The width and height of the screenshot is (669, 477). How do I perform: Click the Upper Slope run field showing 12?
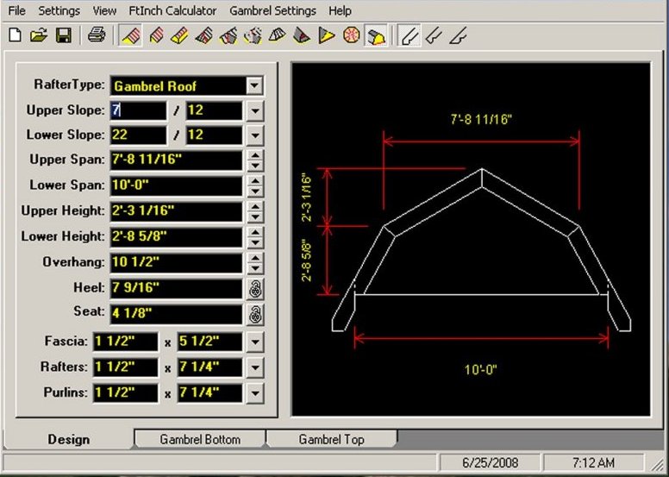tap(214, 110)
